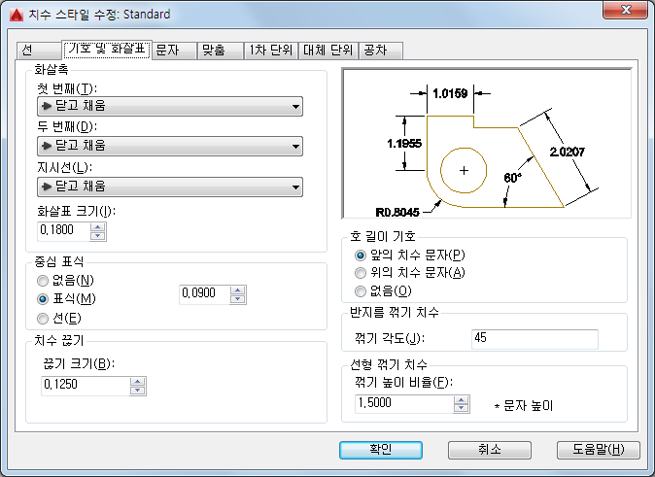Click the AutoCAD logo icon in title bar

pos(17,15)
